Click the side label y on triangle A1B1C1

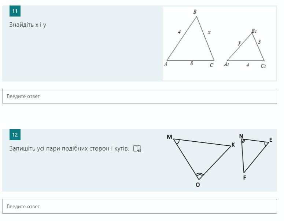tap(239, 43)
